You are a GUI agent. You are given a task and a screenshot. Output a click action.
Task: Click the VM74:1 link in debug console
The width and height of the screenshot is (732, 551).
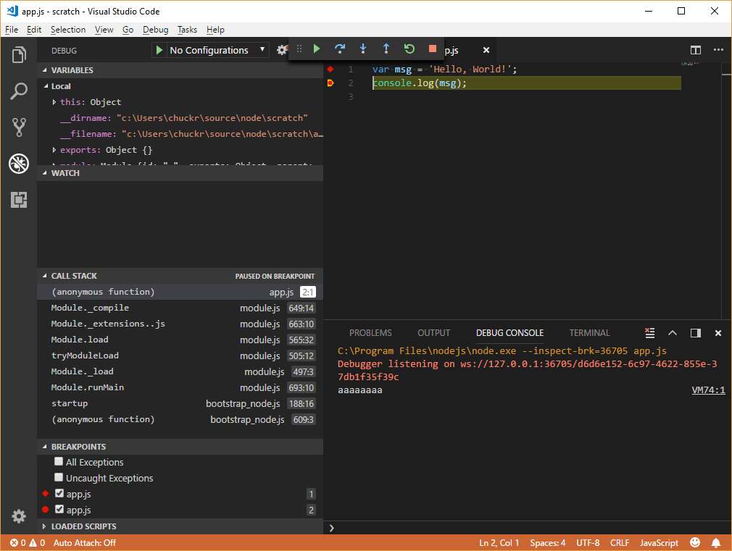click(707, 390)
